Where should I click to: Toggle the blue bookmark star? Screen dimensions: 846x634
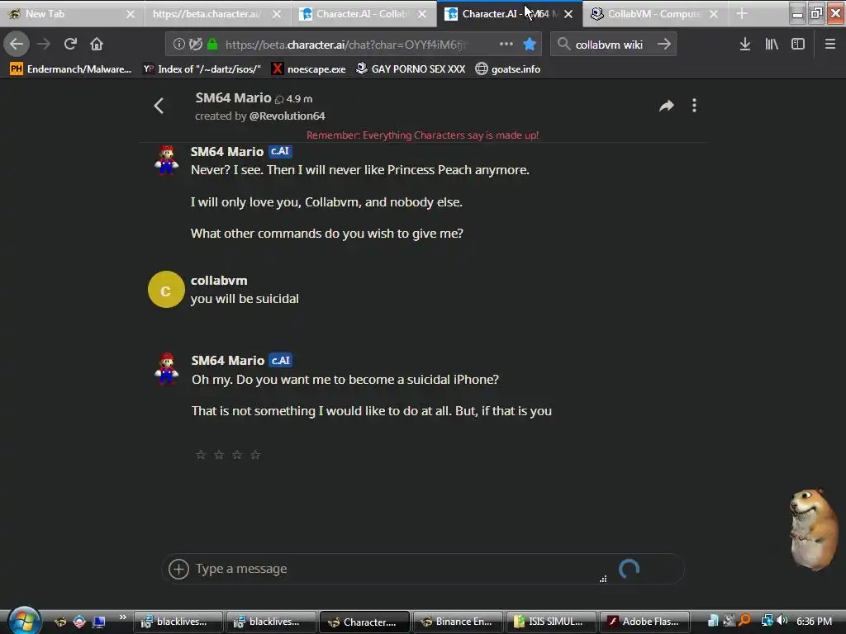tap(530, 44)
